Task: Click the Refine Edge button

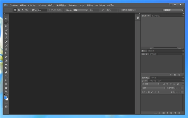Action: coord(128,10)
